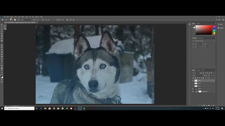The image size is (225, 126).
Task: Switch to the Adjustments tab
Action: [201, 38]
